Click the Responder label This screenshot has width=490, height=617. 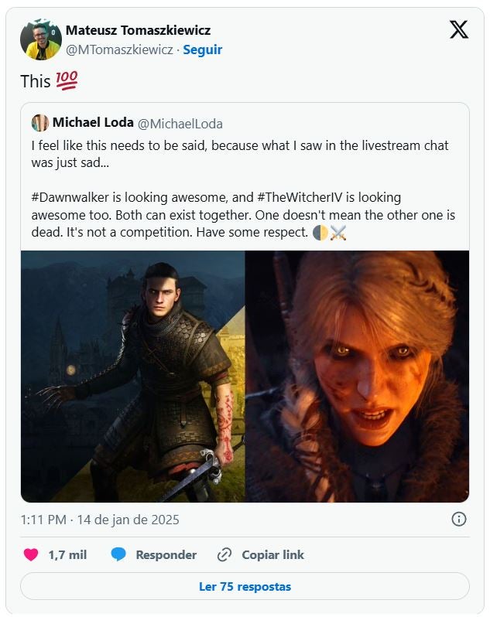pyautogui.click(x=166, y=554)
